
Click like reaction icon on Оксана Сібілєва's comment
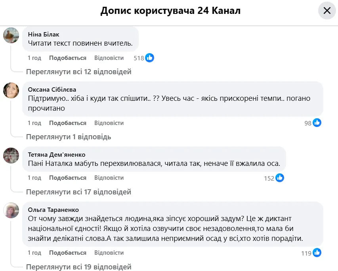[x=317, y=123]
